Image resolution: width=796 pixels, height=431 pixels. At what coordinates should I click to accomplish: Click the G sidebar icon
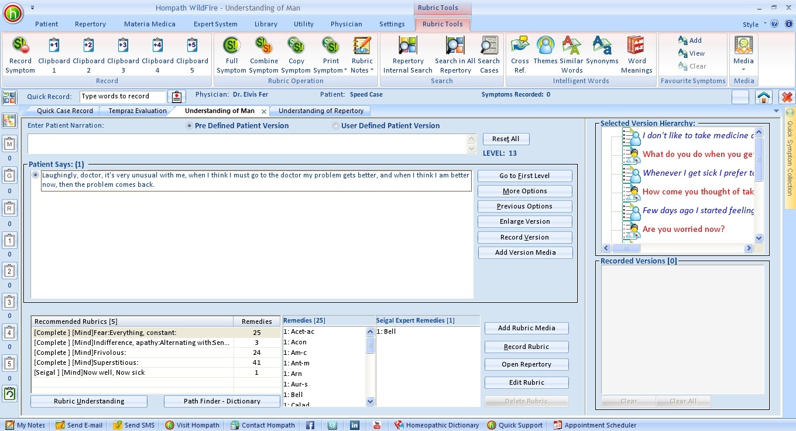tap(9, 175)
